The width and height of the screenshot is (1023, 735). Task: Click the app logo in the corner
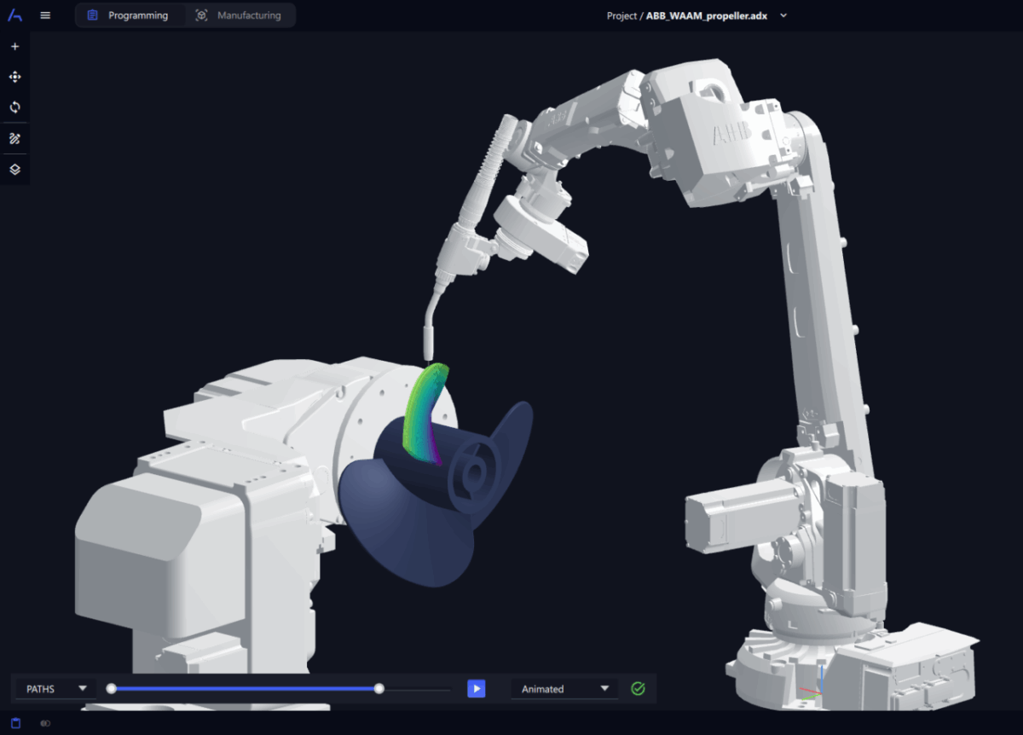[x=14, y=14]
